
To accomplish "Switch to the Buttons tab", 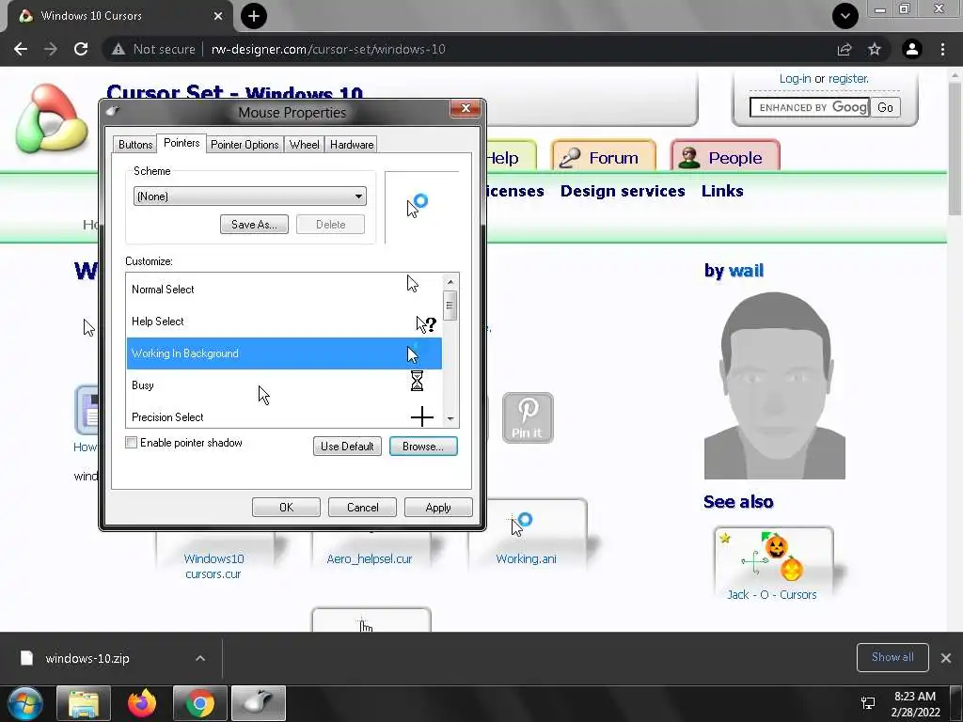I will (135, 145).
